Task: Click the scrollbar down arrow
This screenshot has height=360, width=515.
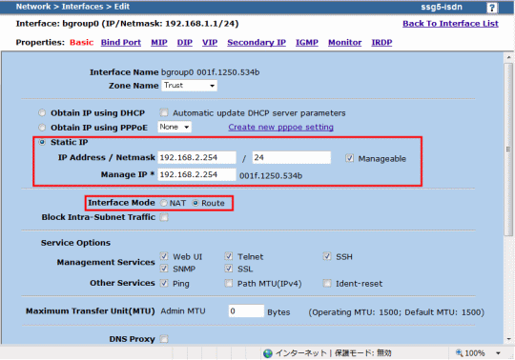Action: click(x=508, y=339)
